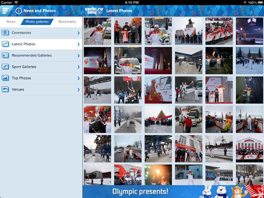Click the Latest Photos category icon
The height and width of the screenshot is (198, 264).
[5, 44]
